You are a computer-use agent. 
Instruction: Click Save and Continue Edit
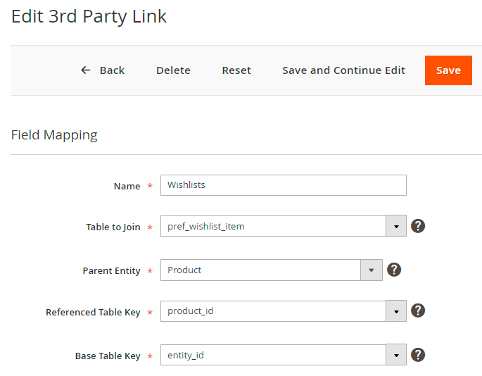tap(343, 70)
